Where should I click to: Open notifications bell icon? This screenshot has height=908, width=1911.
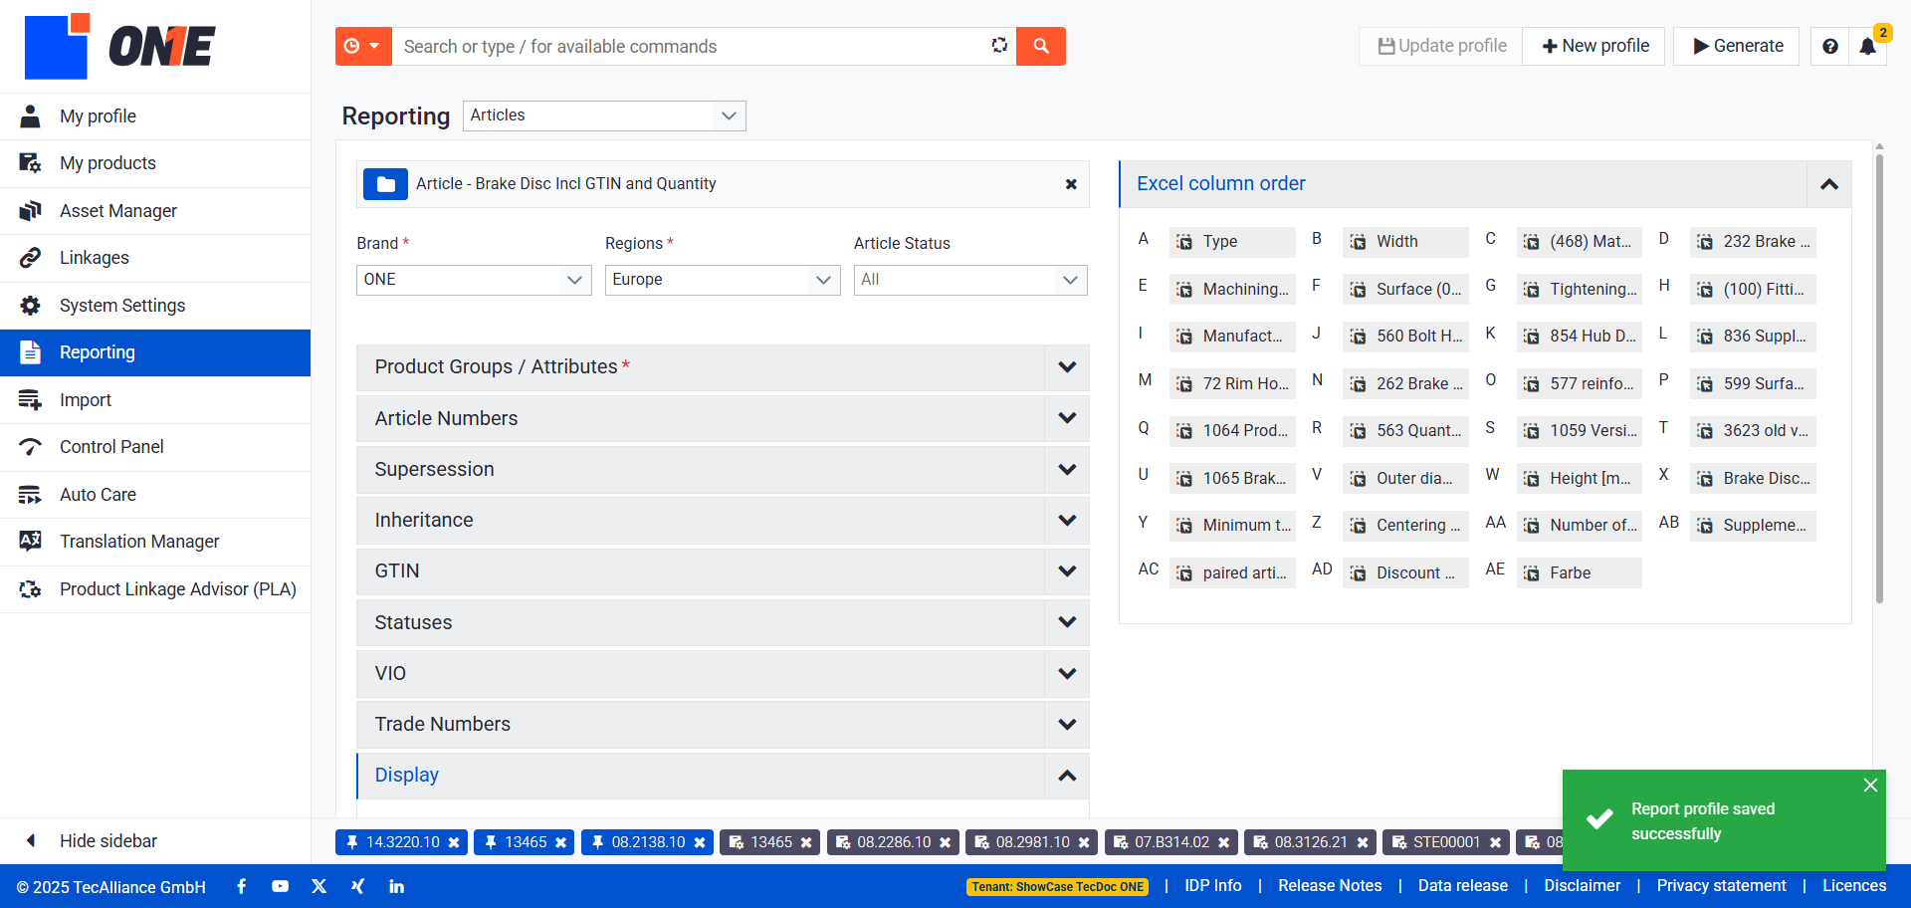1867,47
